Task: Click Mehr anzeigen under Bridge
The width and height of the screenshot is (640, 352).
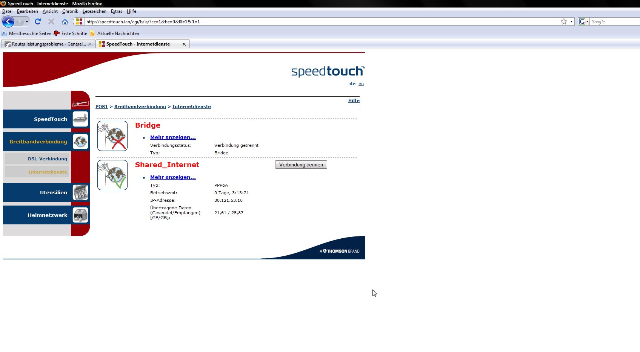Action: [x=173, y=137]
